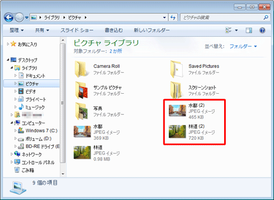Select お気に入り in the navigation pane
The width and height of the screenshot is (274, 200).
(27, 44)
